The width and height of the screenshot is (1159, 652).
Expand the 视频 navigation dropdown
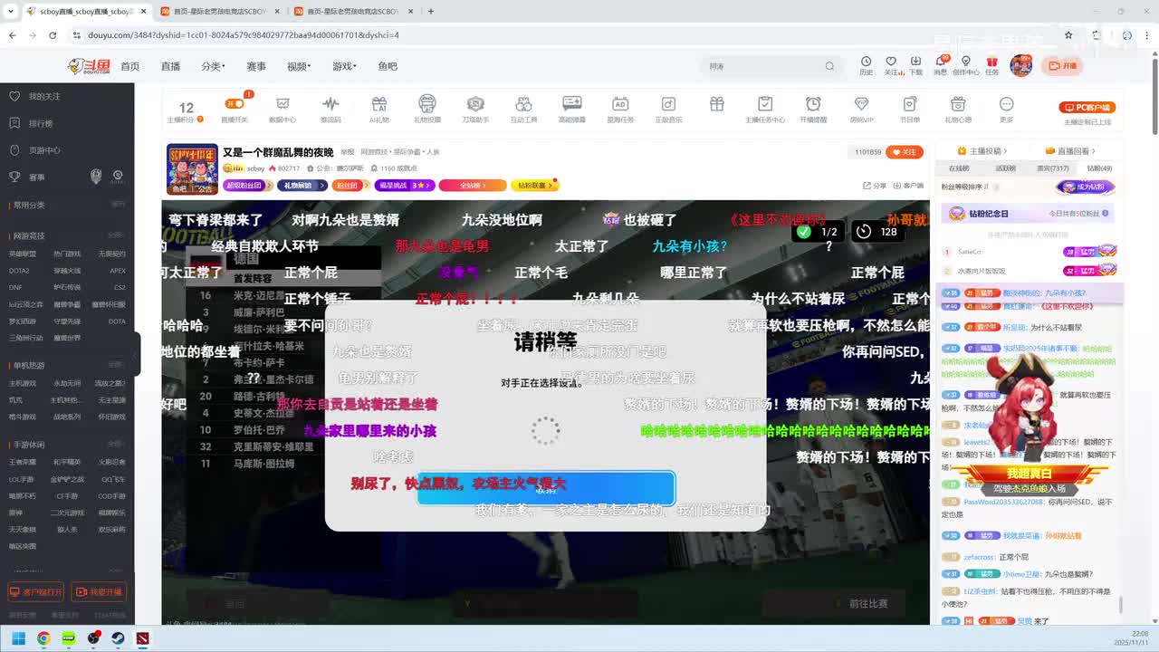tap(299, 66)
